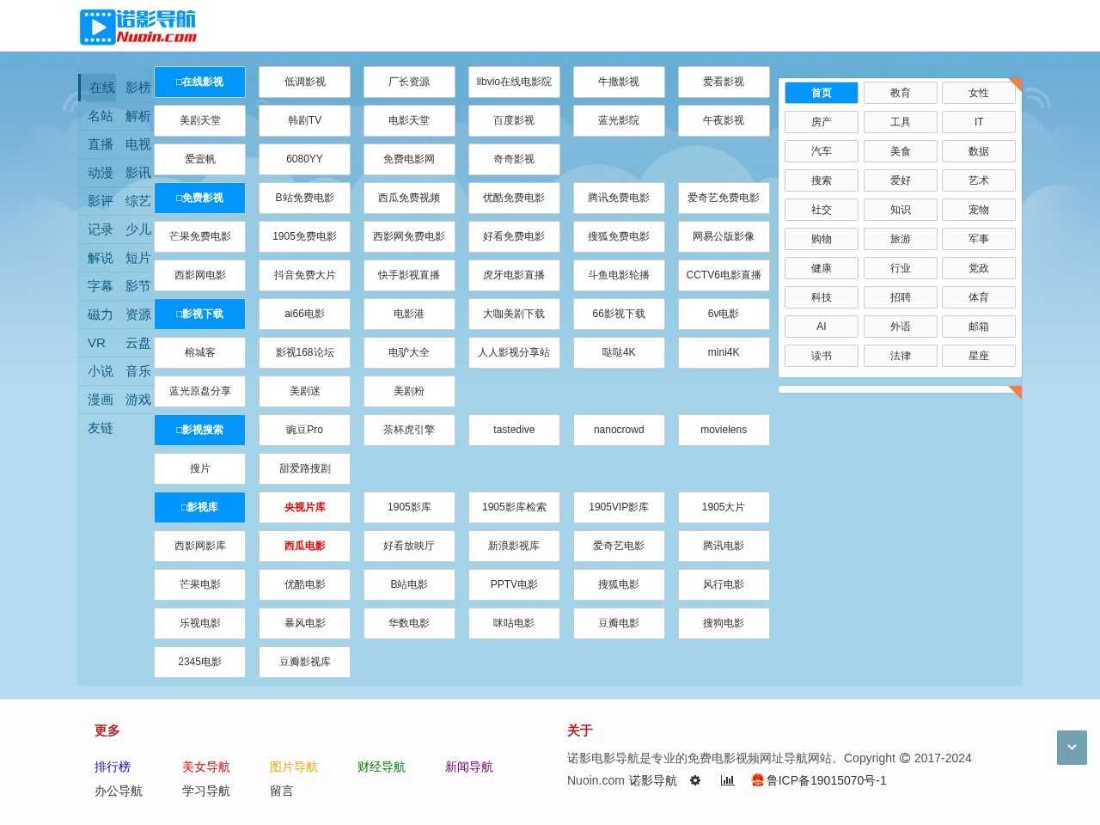Screen dimensions: 1100x825
Task: Open the 磁力 sidebar category
Action: (101, 315)
